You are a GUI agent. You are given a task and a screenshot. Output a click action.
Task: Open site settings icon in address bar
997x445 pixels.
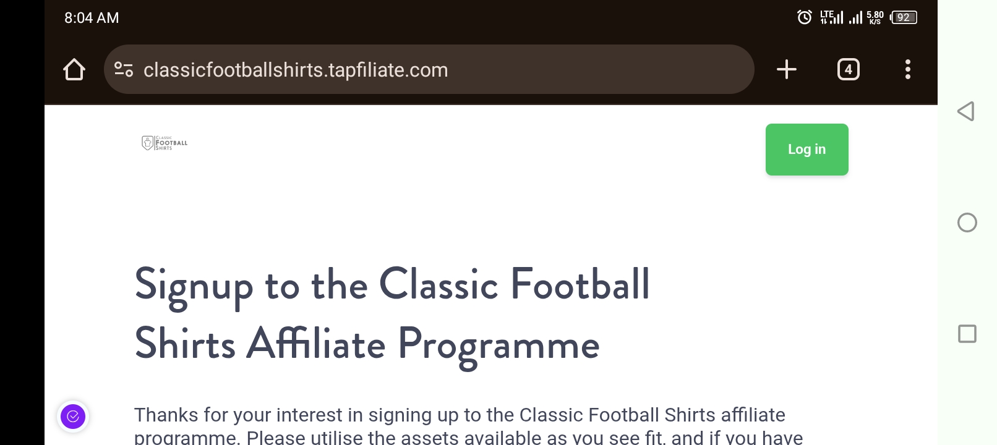click(x=124, y=69)
